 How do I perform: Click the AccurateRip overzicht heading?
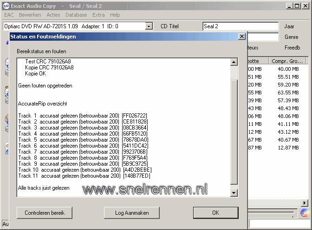[43, 104]
